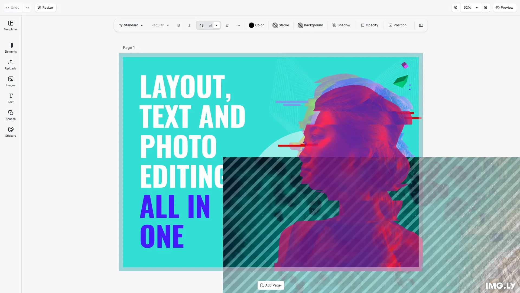Toggle bold formatting on the text

tap(178, 25)
